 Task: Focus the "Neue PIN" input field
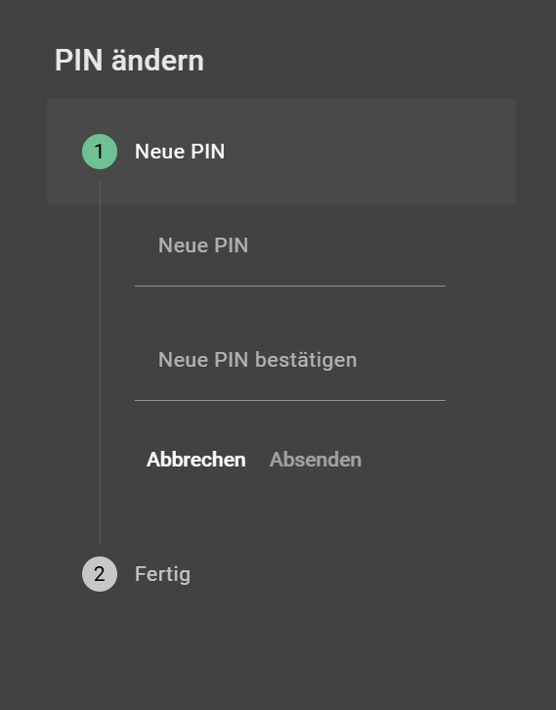[290, 251]
